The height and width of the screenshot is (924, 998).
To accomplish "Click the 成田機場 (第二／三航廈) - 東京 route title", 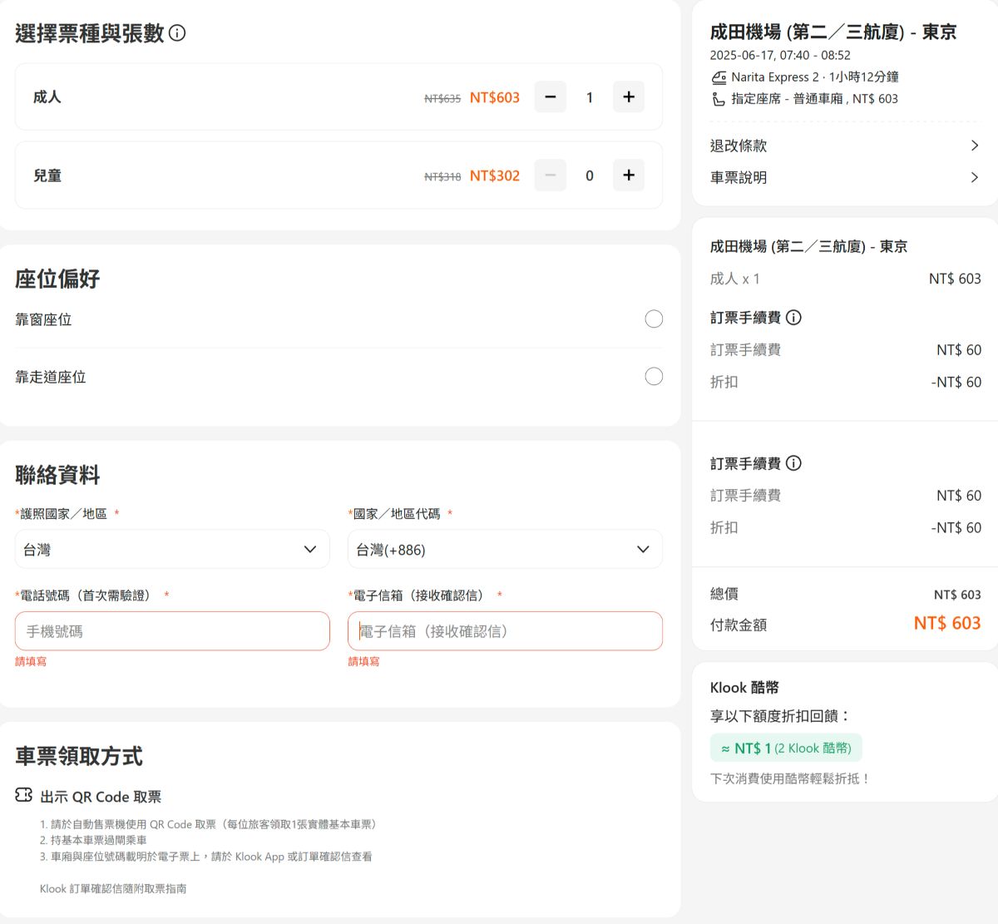I will [x=833, y=32].
